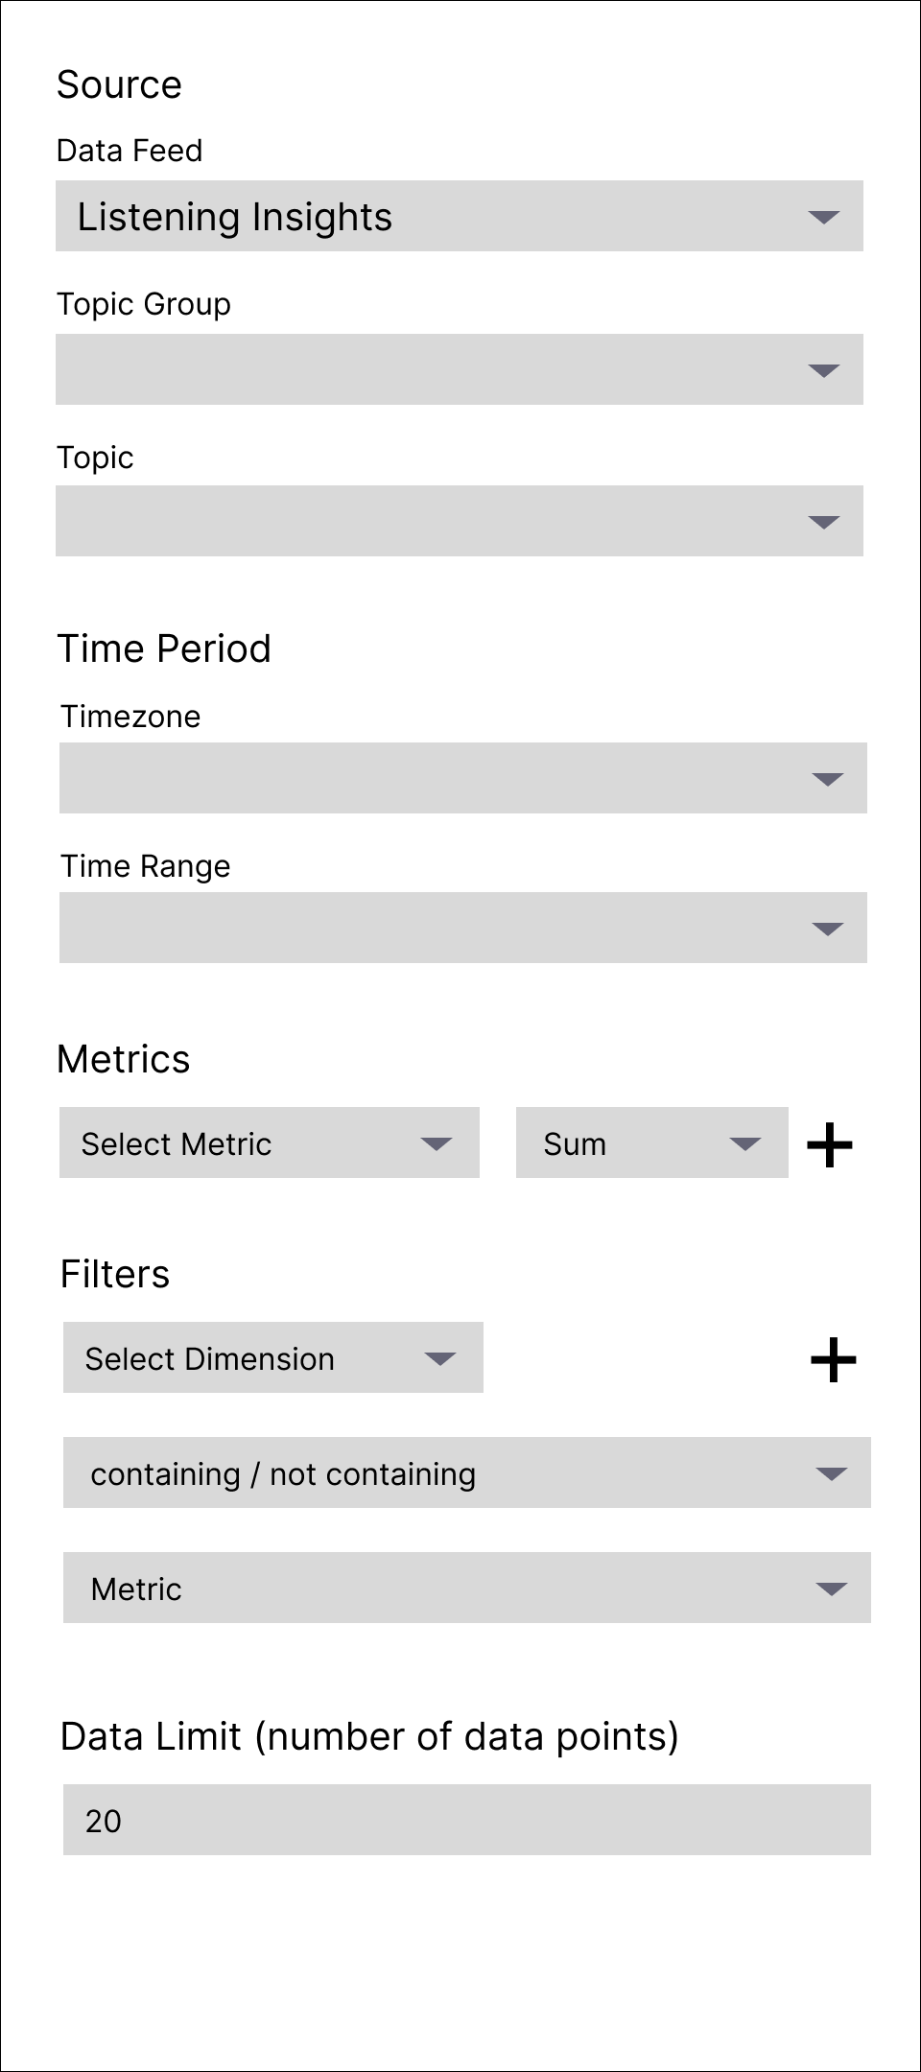Add another metric with the Metrics plus icon

pos(830,1144)
